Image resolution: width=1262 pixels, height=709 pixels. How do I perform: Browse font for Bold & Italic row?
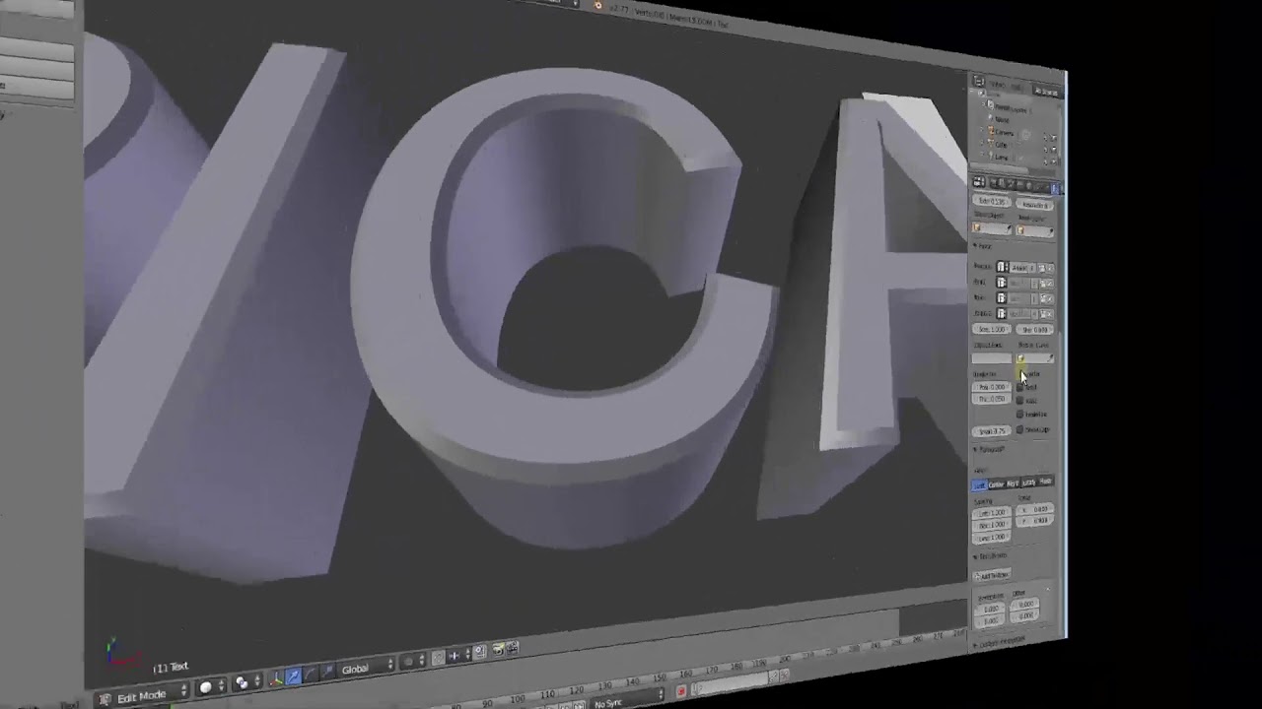(1003, 313)
